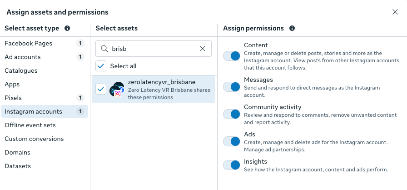This screenshot has height=190, width=407.
Task: Toggle the Select all checkbox
Action: [101, 66]
